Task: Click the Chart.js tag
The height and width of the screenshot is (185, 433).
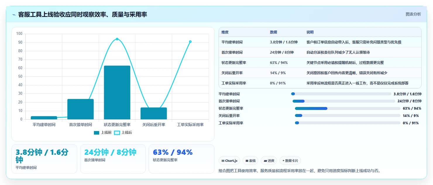Action: tap(229, 161)
